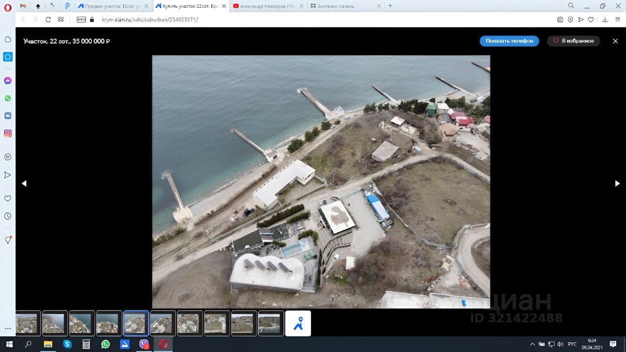
Task: Open VK in the Opera sidebar
Action: click(x=8, y=116)
